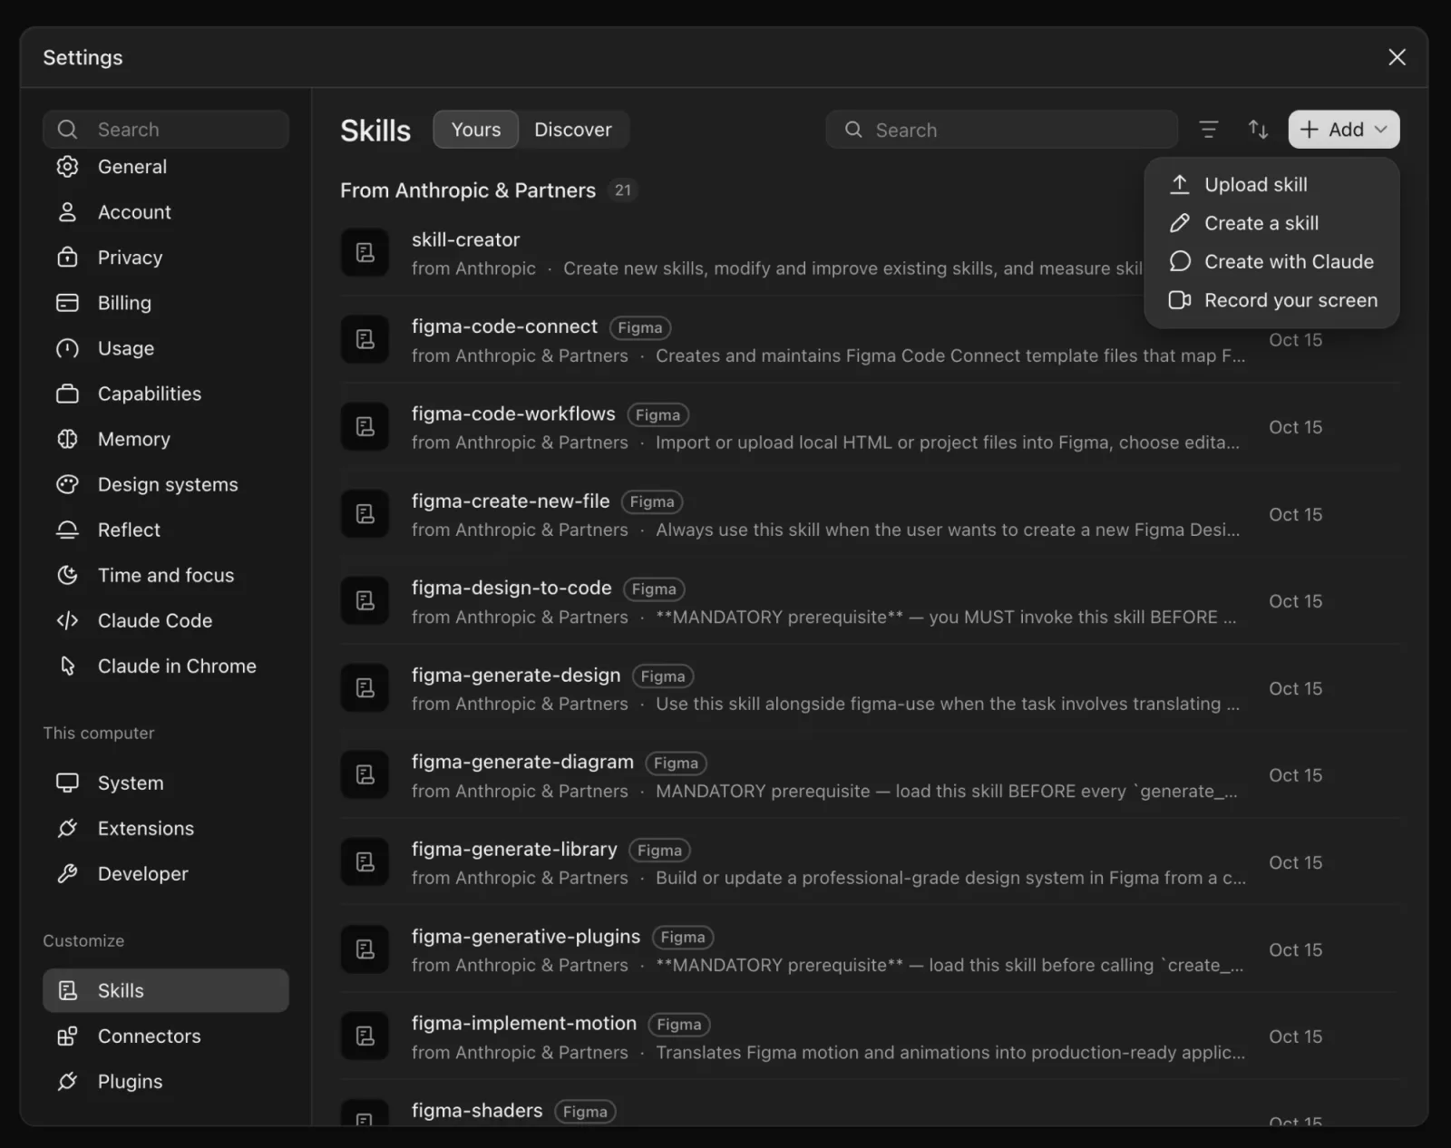Click the figma-code-connect skill icon
Screen dimensions: 1451x1148
(365, 340)
